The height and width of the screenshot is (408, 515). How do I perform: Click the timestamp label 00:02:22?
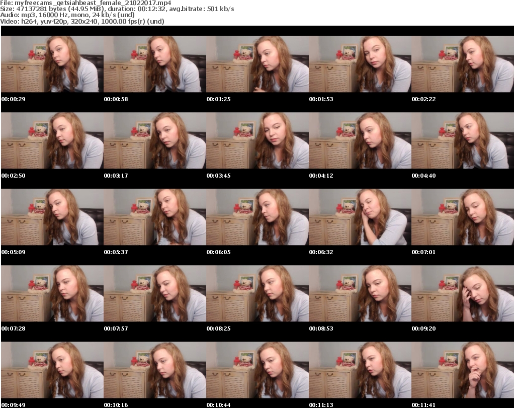[x=423, y=99]
